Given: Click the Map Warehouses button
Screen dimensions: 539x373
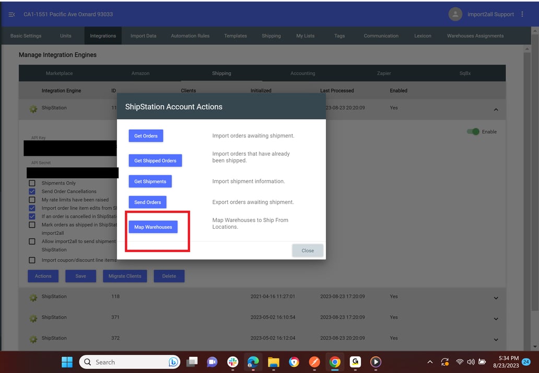Looking at the screenshot, I should 153,227.
